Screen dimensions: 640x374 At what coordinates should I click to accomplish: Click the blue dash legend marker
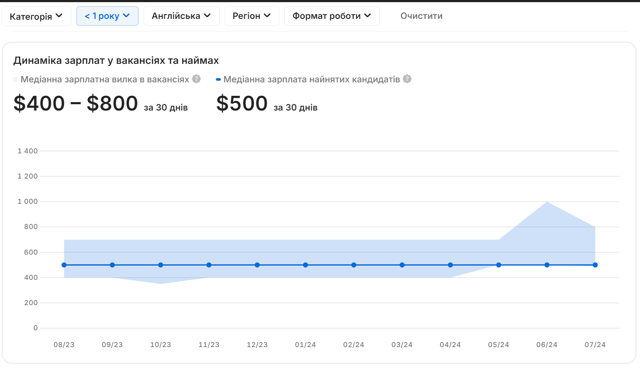click(x=218, y=79)
